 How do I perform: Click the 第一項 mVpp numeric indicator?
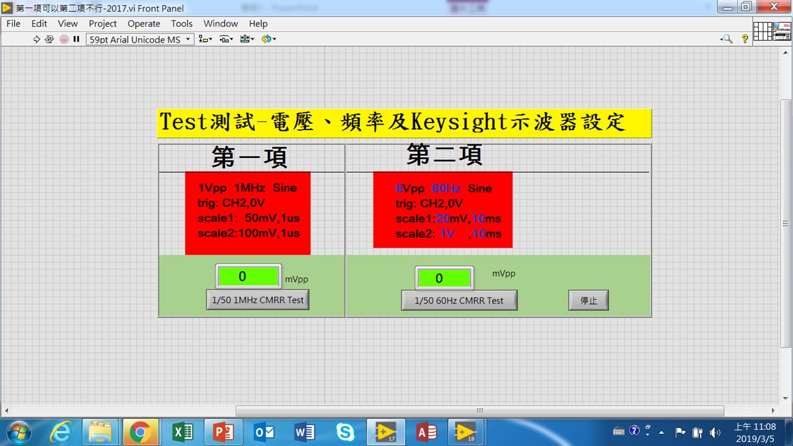click(x=248, y=276)
